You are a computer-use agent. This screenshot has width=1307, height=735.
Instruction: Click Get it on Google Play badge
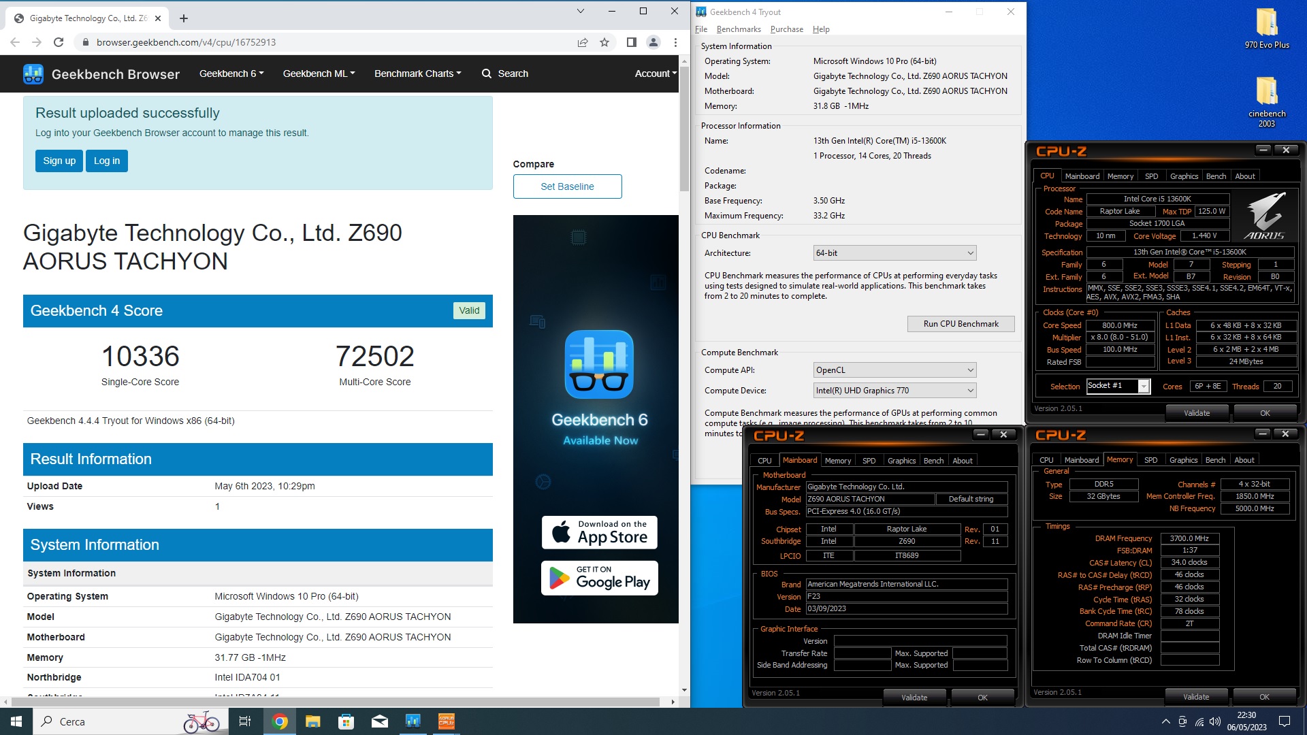pyautogui.click(x=600, y=578)
